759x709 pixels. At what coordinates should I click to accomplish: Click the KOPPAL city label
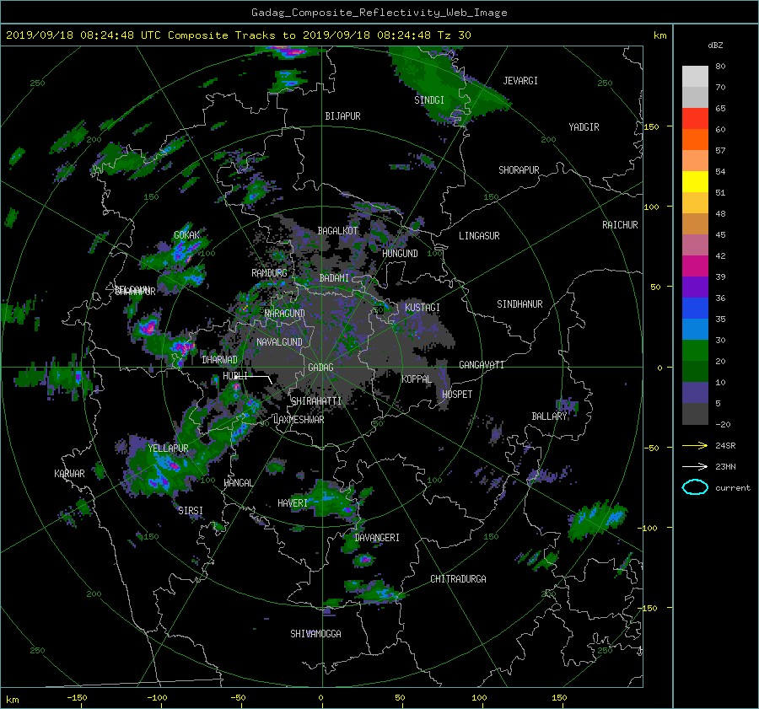(x=417, y=379)
